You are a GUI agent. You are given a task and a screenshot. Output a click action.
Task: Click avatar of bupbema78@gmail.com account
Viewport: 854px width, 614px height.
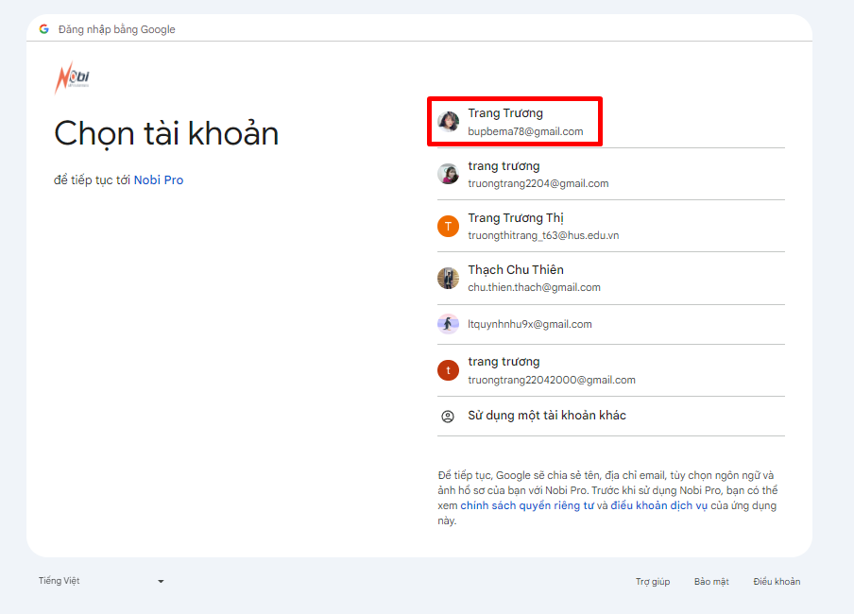(x=448, y=122)
